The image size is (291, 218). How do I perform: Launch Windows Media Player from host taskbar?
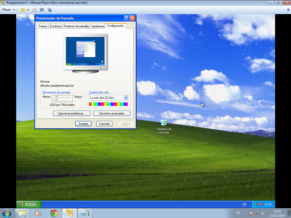pos(38,213)
